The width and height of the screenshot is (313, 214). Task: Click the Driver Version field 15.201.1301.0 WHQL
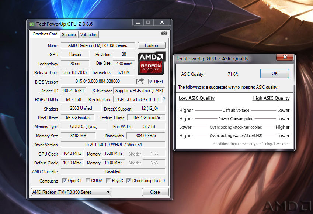click(x=113, y=145)
